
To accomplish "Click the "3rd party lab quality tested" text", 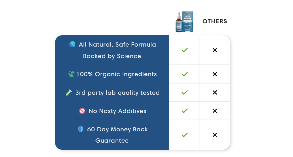I will (x=117, y=93).
